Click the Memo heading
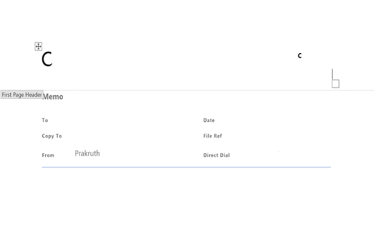This screenshot has height=234, width=375. (x=53, y=97)
